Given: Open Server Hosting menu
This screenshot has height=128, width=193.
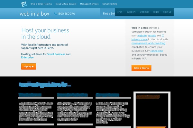Looking at the screenshot, I should pyautogui.click(x=110, y=4).
